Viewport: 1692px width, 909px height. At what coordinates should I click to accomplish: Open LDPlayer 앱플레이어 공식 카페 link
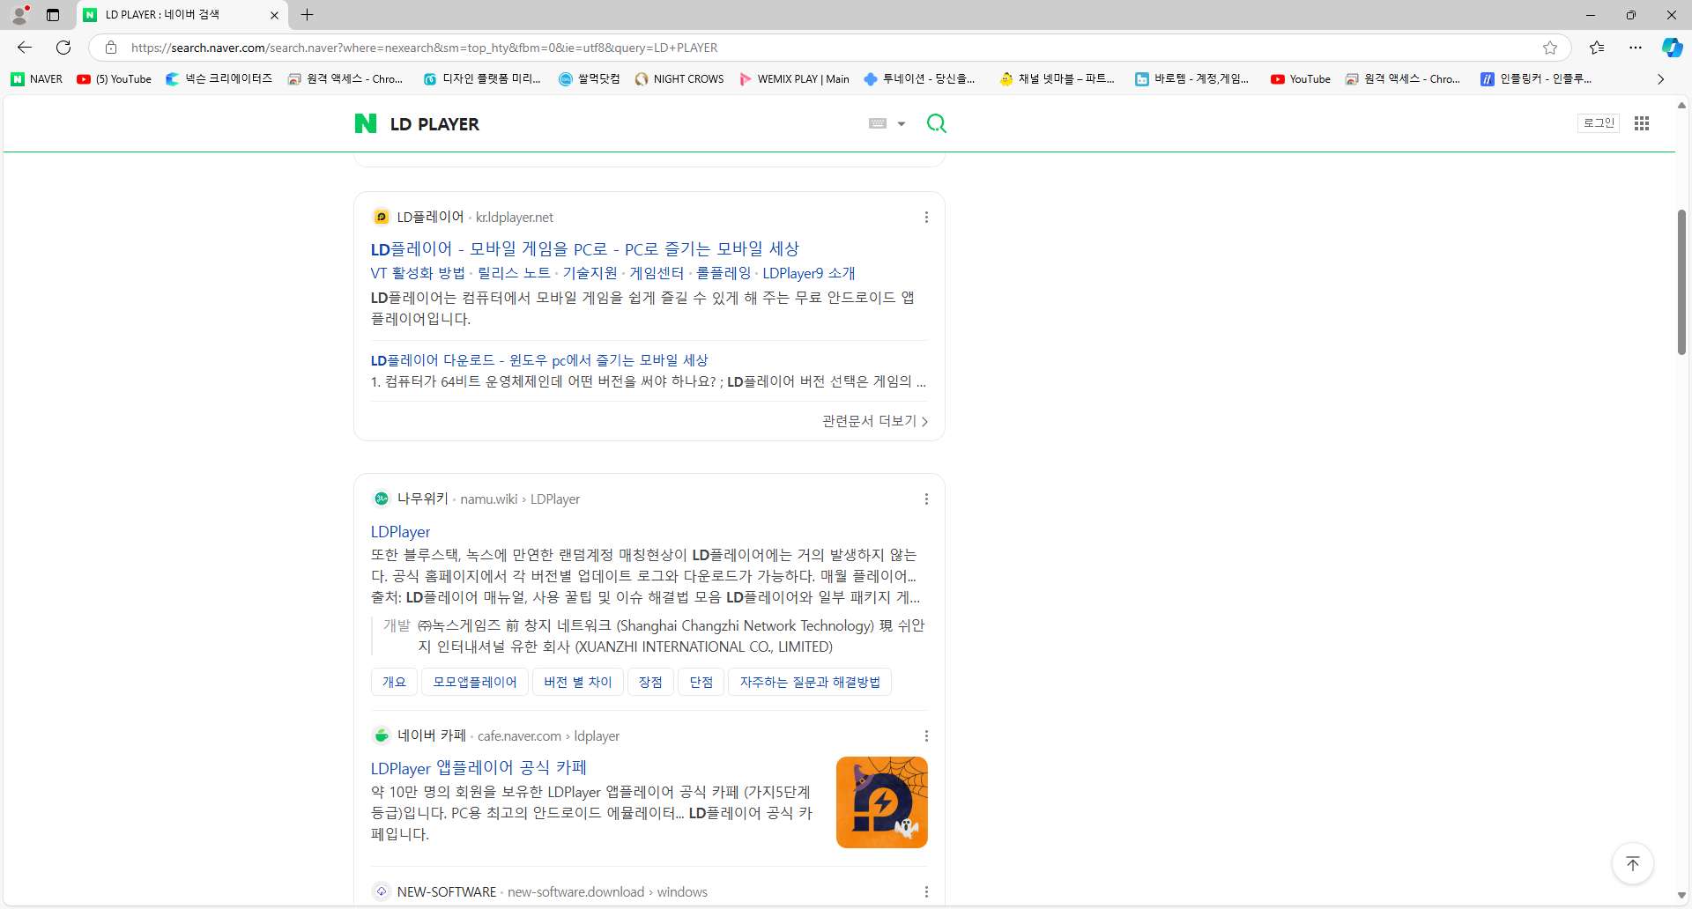point(479,768)
